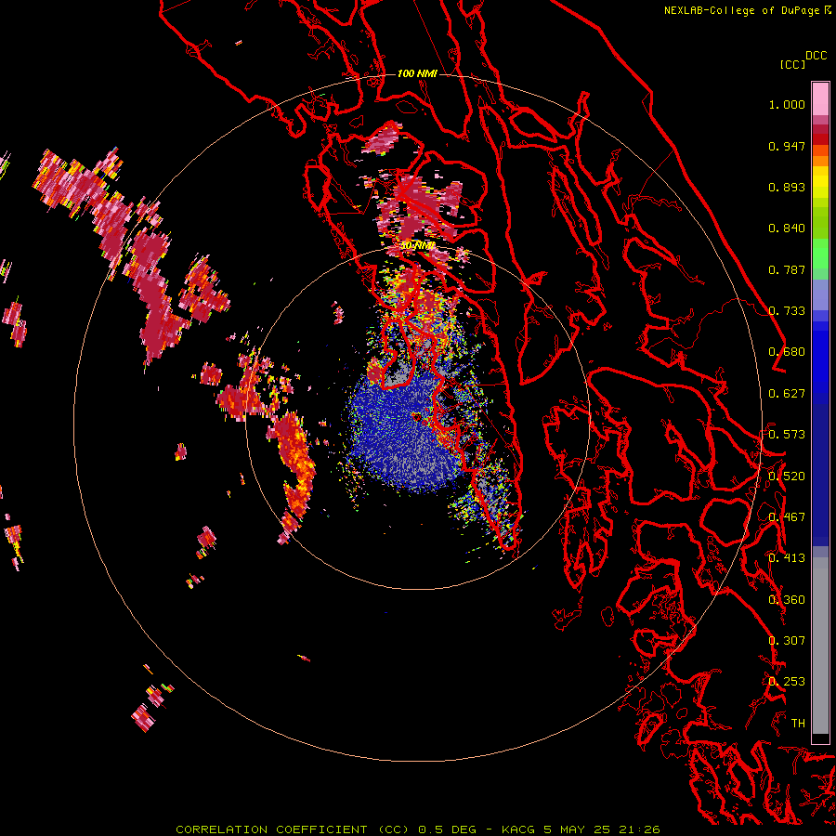
Task: Click the gray lower segment of color bar
Action: pyautogui.click(x=820, y=646)
